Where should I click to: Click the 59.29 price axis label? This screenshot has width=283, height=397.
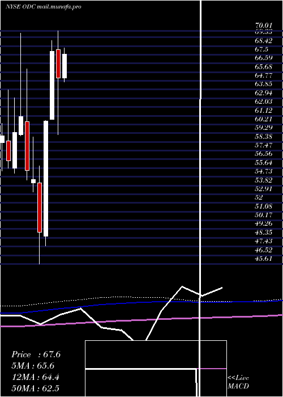point(264,128)
